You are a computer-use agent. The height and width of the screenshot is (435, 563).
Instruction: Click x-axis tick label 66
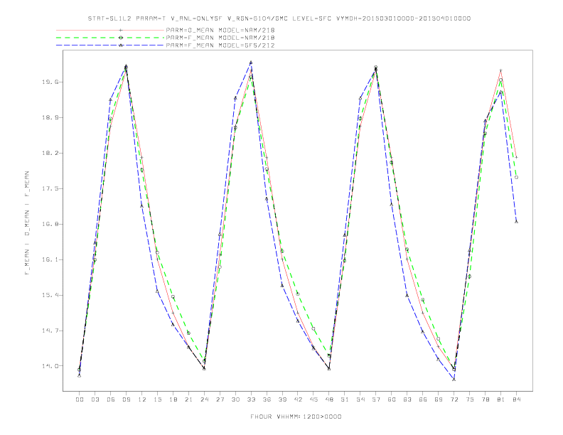(423, 399)
